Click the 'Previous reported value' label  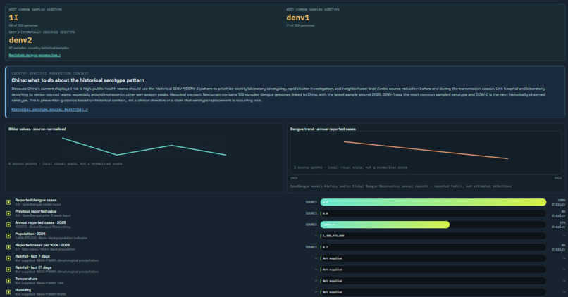(36, 211)
